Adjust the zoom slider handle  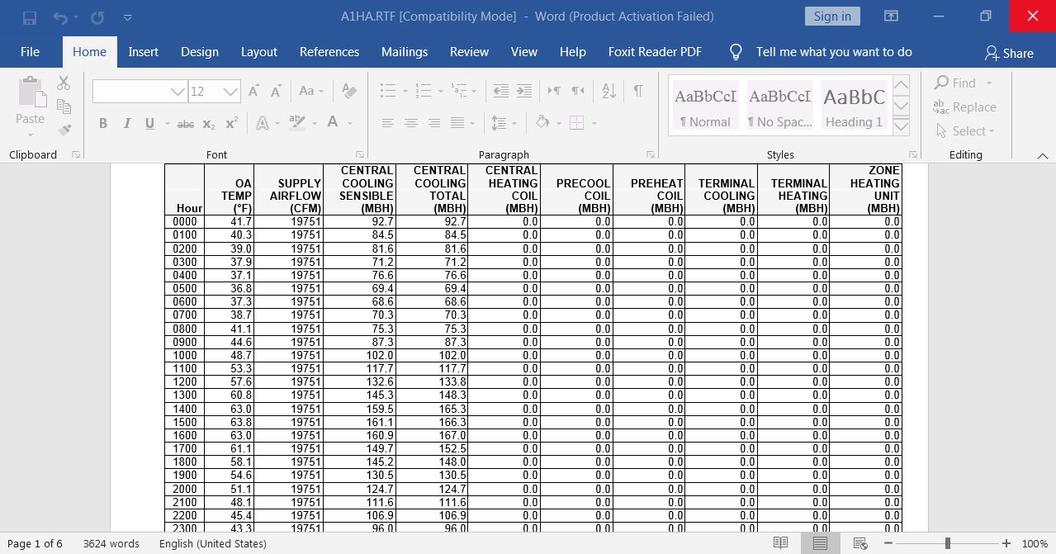click(x=947, y=543)
